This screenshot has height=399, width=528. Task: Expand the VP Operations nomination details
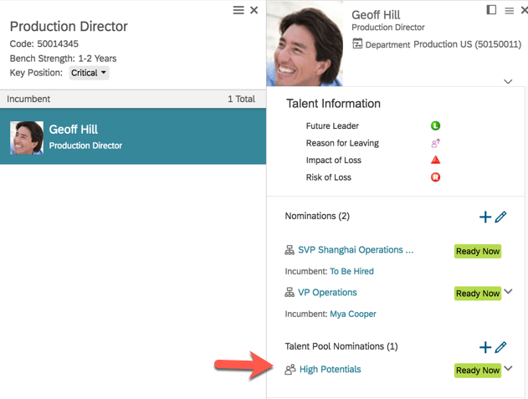click(509, 292)
